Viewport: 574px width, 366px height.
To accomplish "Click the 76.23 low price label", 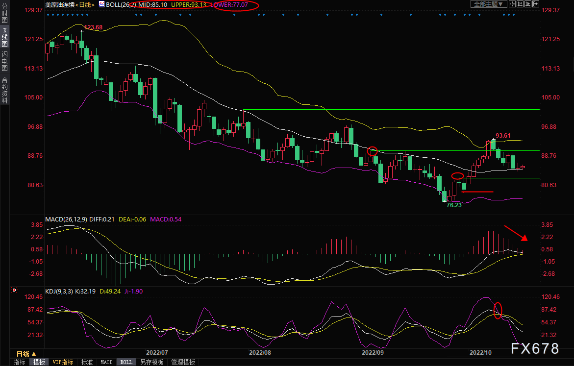I will (x=454, y=205).
